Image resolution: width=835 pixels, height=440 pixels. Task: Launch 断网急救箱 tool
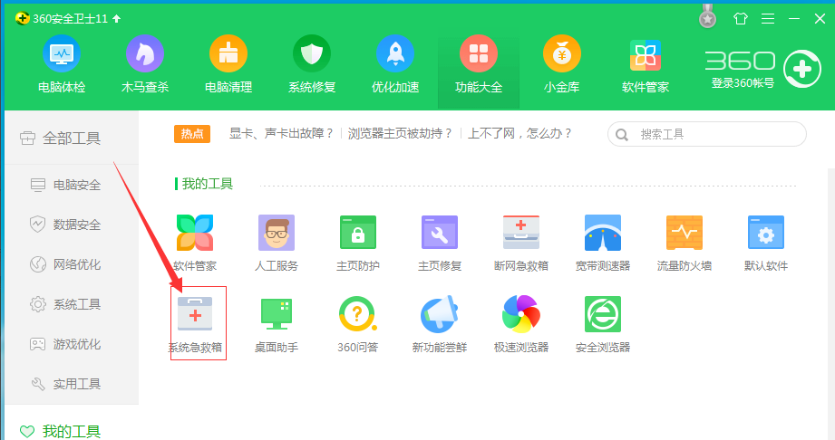521,244
